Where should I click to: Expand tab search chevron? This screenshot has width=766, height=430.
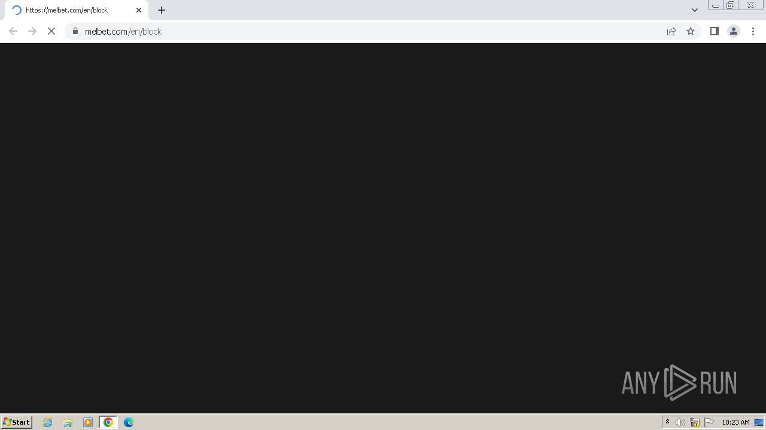click(x=695, y=10)
